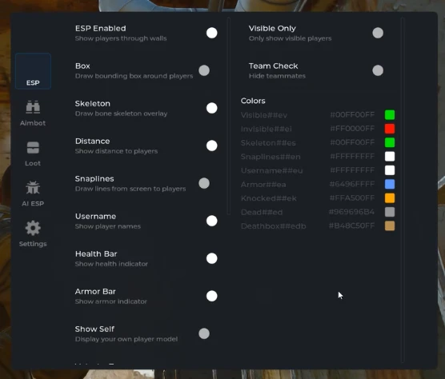Toggle the Skeleton overlay switch
Image resolution: width=445 pixels, height=379 pixels.
point(212,108)
